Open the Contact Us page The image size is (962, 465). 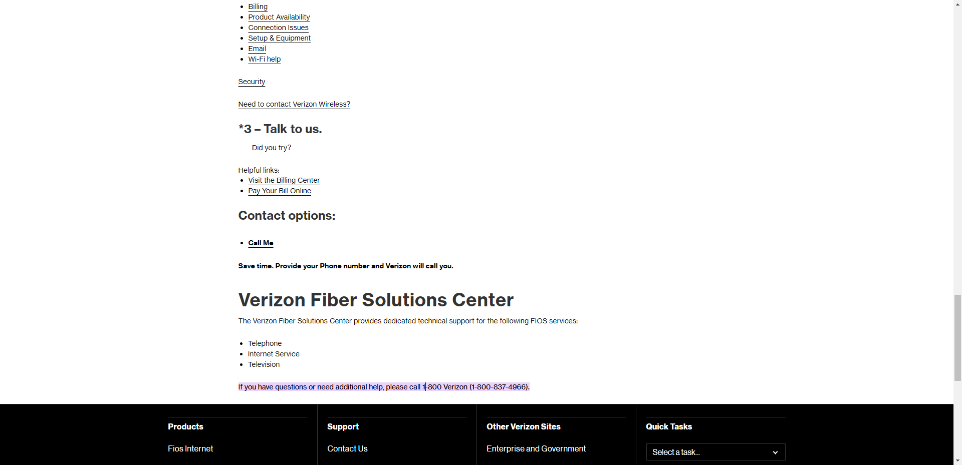coord(347,448)
